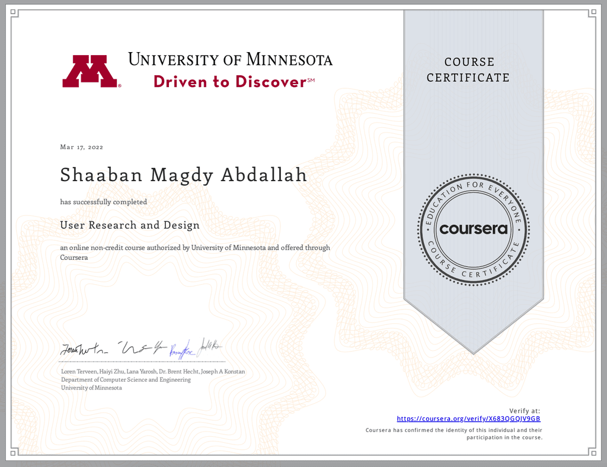The width and height of the screenshot is (607, 467).
Task: Click the instructor names line starting Loren Terveen
Action: point(153,372)
